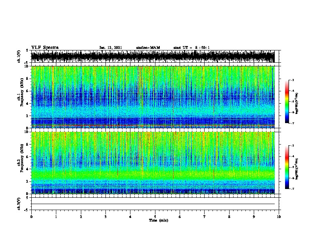314x243 pixels.
Task: Click the "VLF Spectra" plot title
Action: (x=45, y=48)
